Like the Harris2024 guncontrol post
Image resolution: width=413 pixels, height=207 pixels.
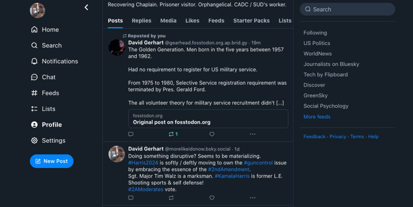pos(212,198)
